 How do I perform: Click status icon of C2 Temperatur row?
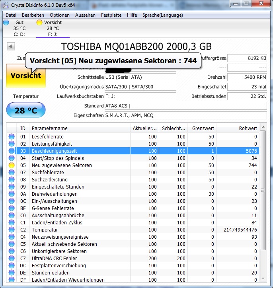pos(12,230)
